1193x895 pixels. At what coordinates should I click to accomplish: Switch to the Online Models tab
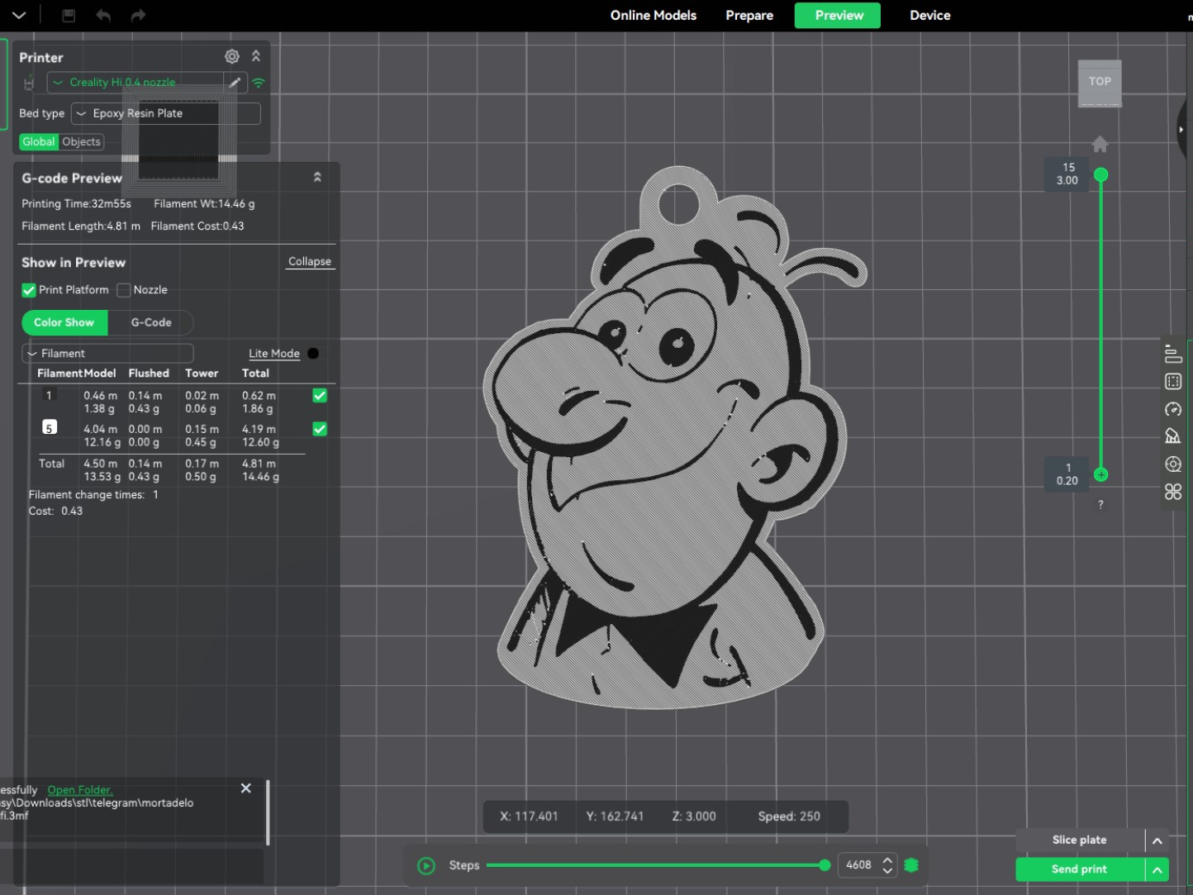[x=654, y=16]
